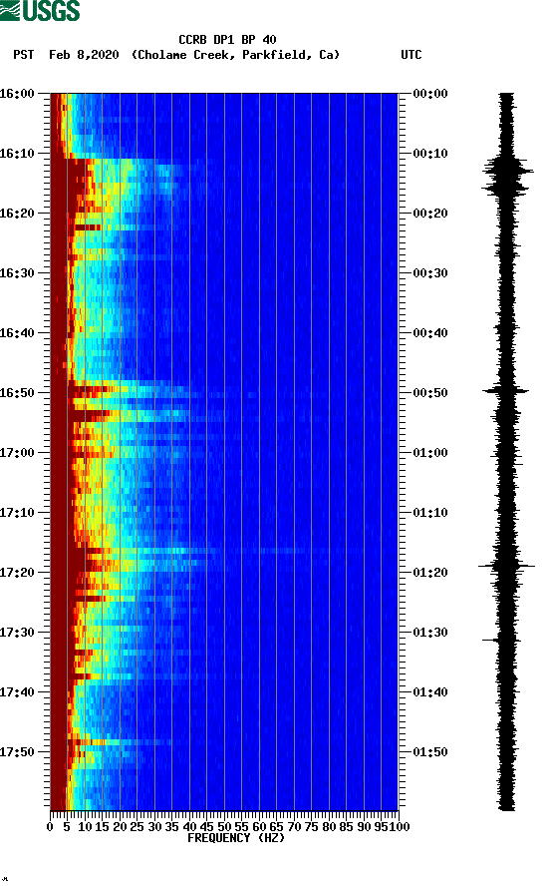Click the 'FREQUENCY (HZ)' axis title

[x=236, y=838]
